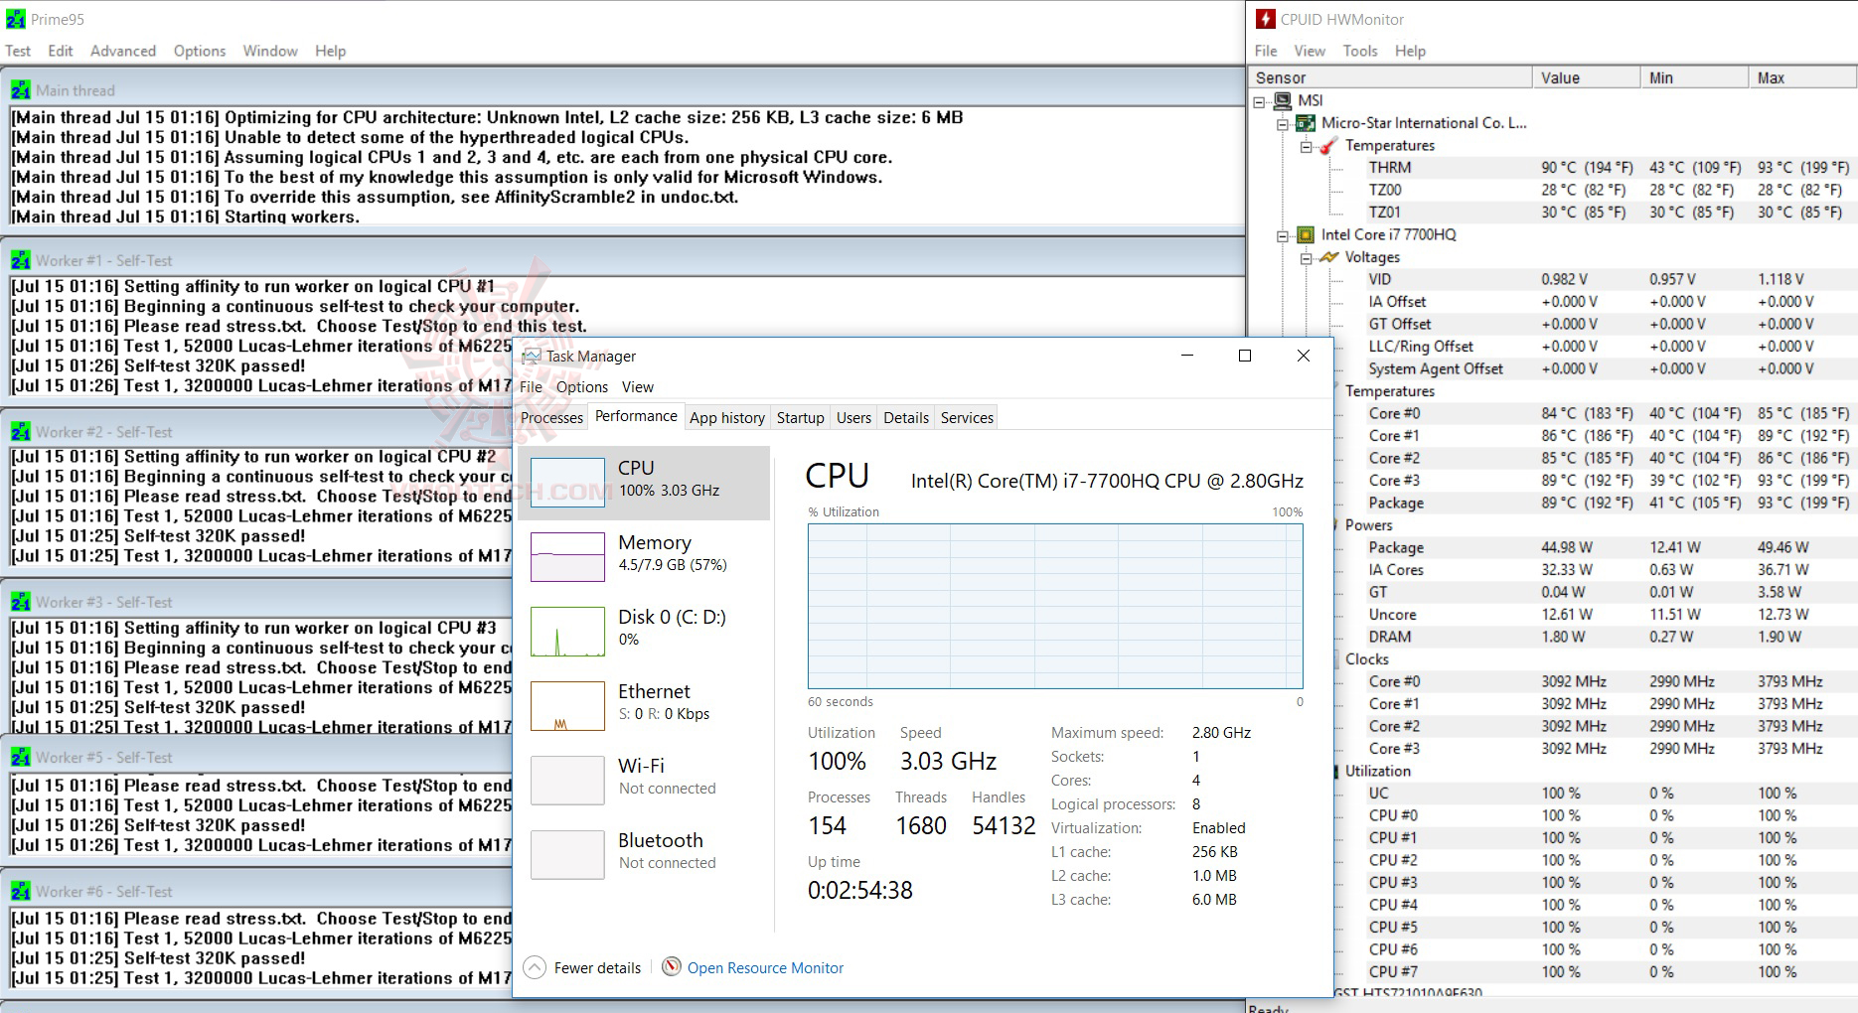Open the File menu in Task Manager

[x=532, y=387]
